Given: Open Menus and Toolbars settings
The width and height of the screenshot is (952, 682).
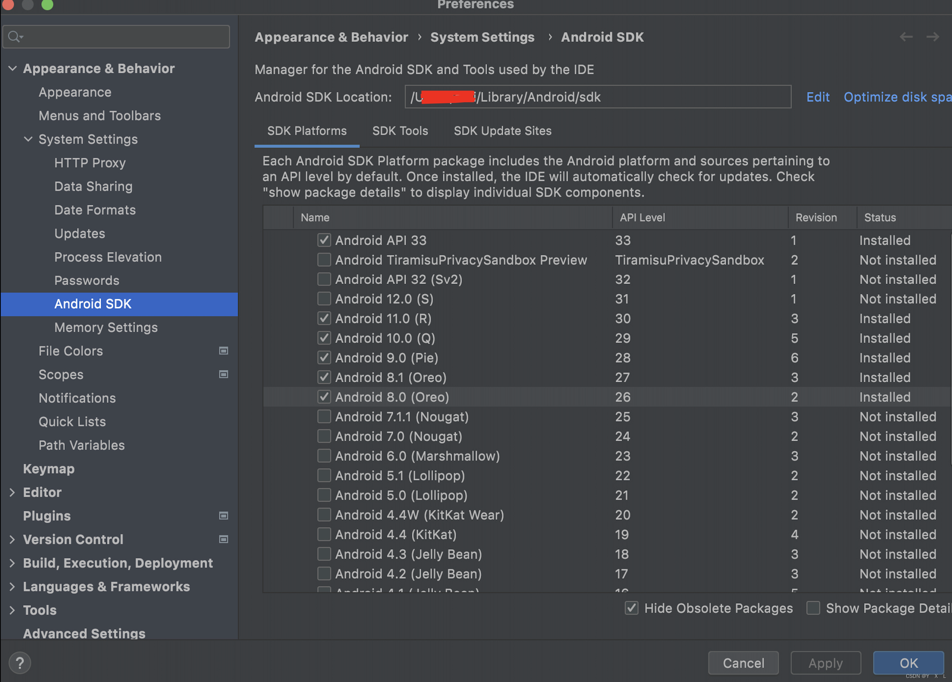Looking at the screenshot, I should [x=100, y=116].
